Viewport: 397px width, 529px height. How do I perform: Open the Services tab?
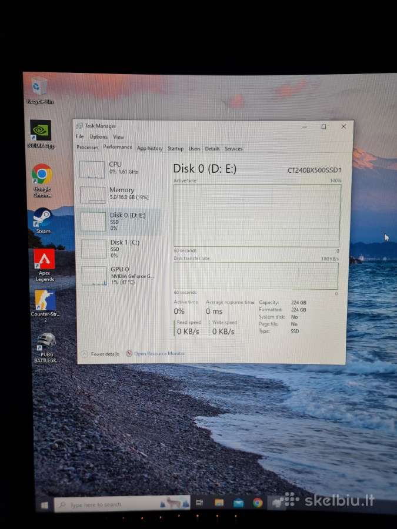click(x=233, y=149)
